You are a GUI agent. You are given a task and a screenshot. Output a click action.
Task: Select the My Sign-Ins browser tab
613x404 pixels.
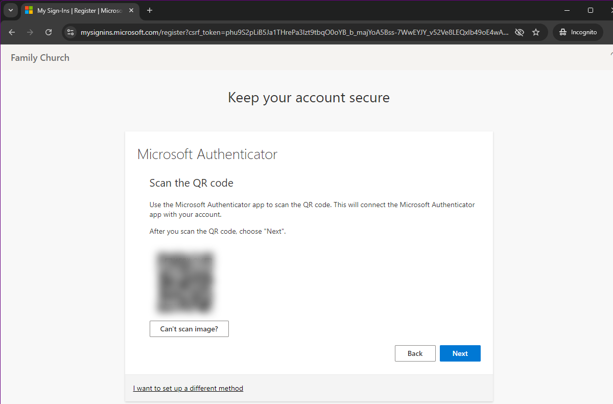[79, 10]
